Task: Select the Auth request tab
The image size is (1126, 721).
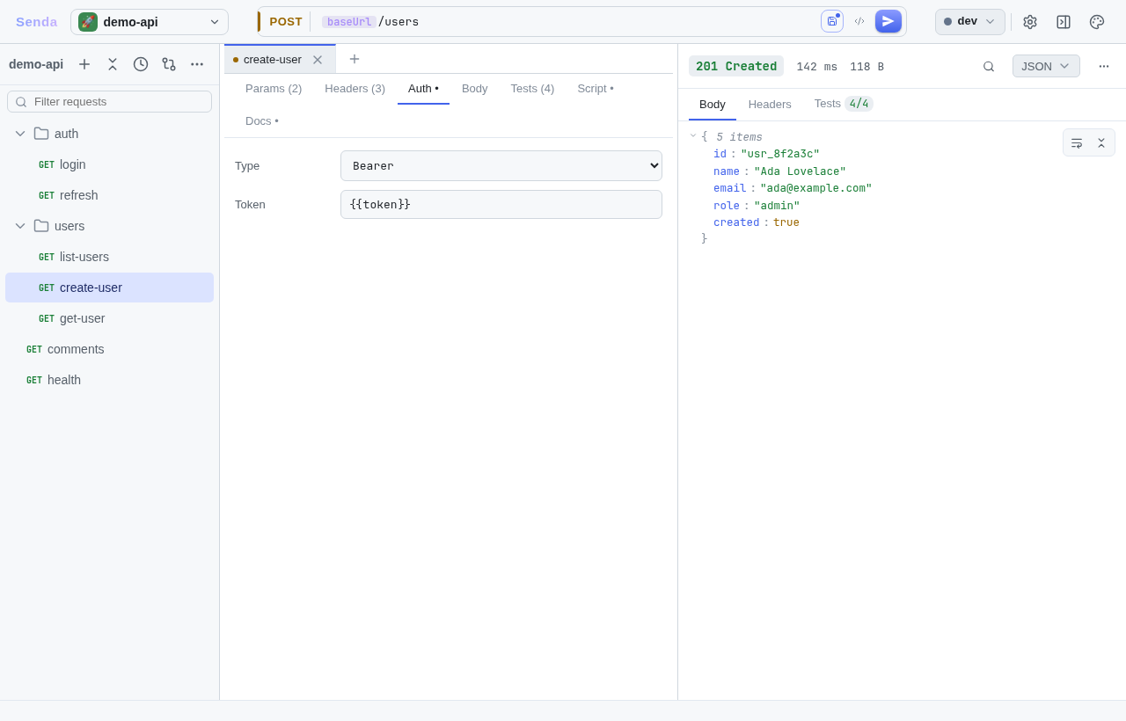Action: pyautogui.click(x=423, y=89)
